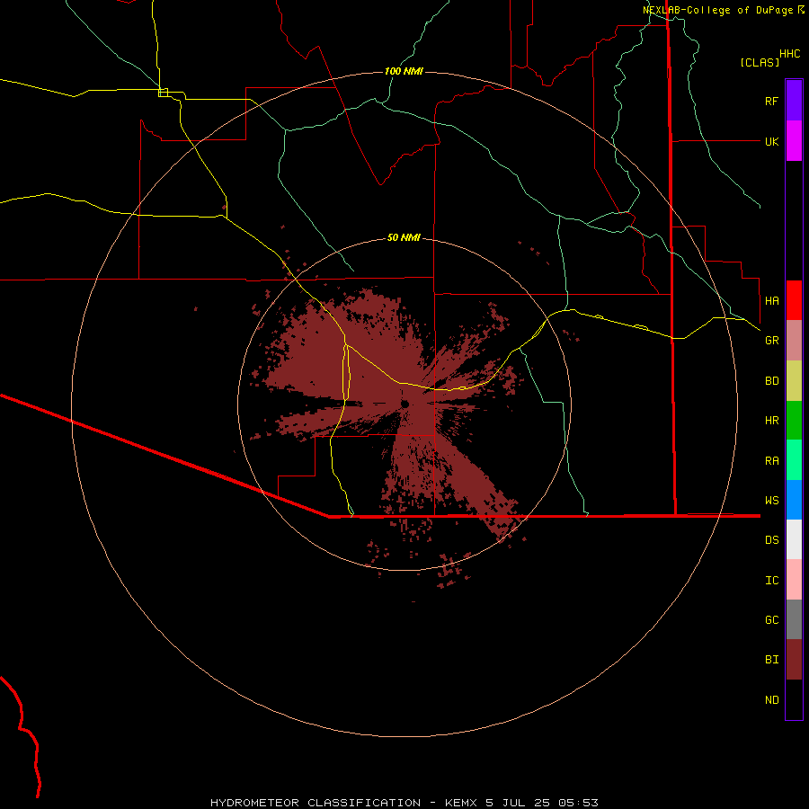Click the RF purple legend swatch

point(794,101)
